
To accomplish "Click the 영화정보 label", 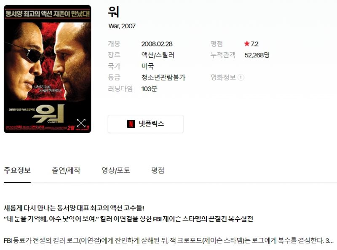I will coord(223,78).
